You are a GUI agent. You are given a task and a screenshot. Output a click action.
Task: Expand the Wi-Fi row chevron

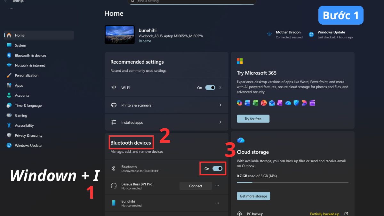click(220, 88)
